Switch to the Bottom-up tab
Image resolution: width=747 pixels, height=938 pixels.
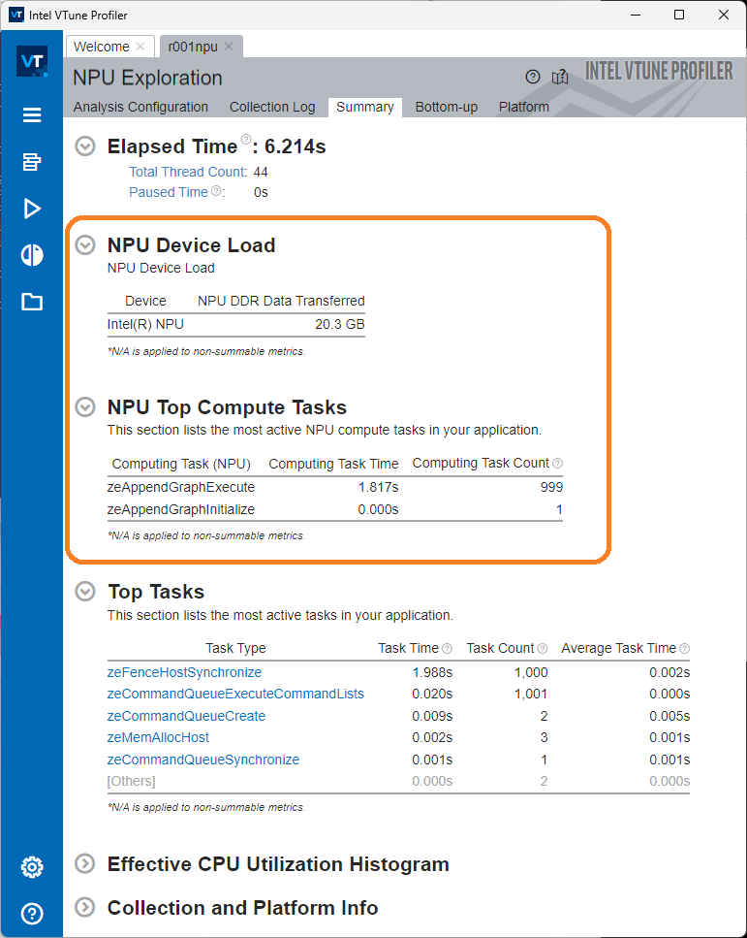point(446,107)
